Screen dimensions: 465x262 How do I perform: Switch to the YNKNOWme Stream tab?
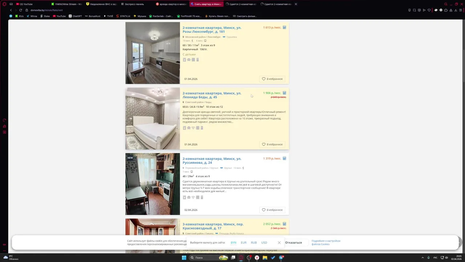pyautogui.click(x=67, y=4)
